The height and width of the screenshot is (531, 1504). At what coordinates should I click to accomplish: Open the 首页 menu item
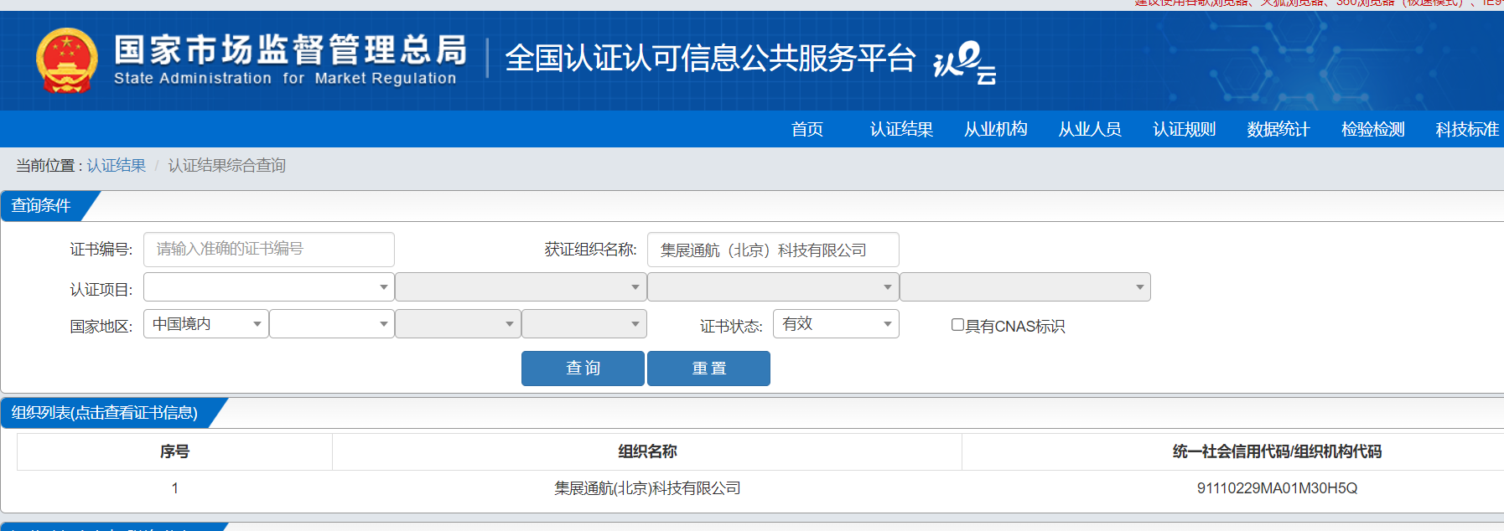tap(807, 129)
